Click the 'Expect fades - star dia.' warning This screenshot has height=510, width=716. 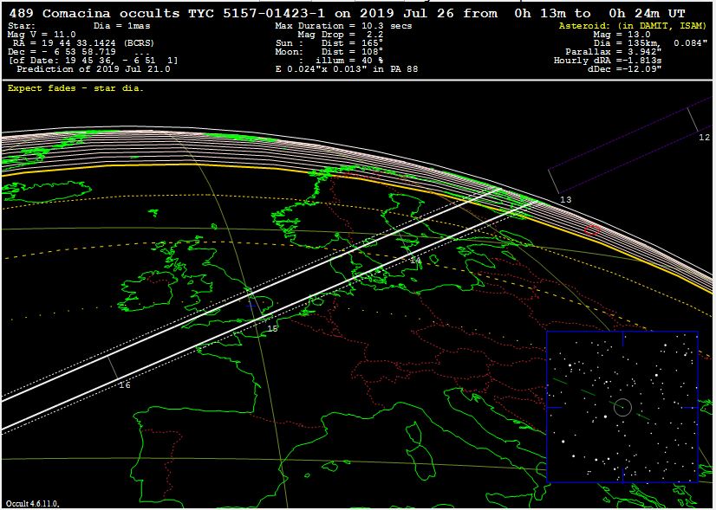pos(75,87)
